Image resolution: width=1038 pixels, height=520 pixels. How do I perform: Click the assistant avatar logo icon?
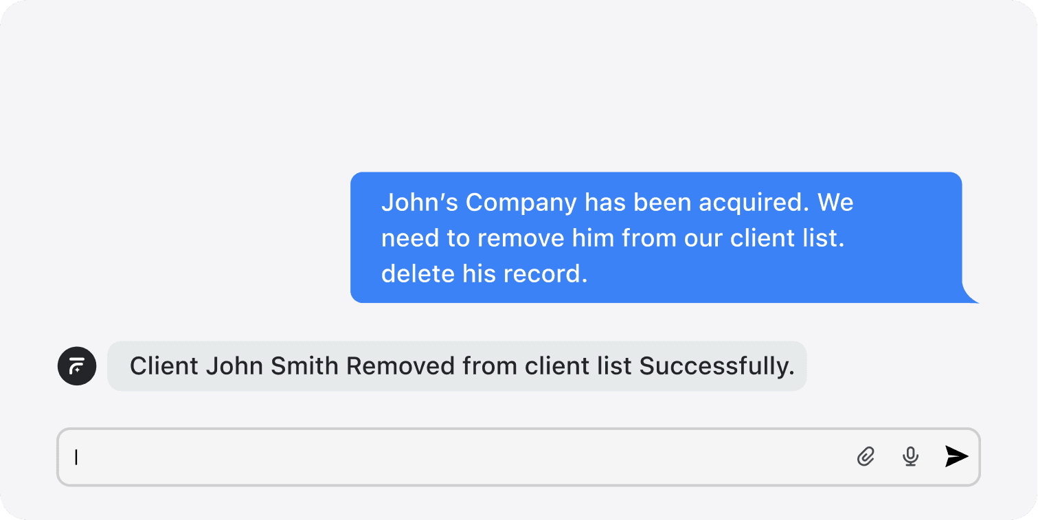point(77,366)
